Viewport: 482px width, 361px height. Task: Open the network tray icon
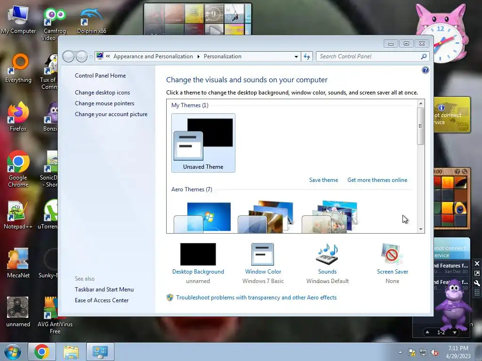tap(423, 352)
